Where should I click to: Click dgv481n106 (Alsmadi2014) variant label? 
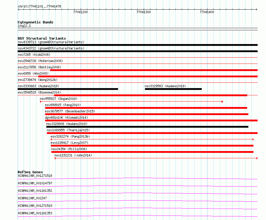tap(66, 117)
